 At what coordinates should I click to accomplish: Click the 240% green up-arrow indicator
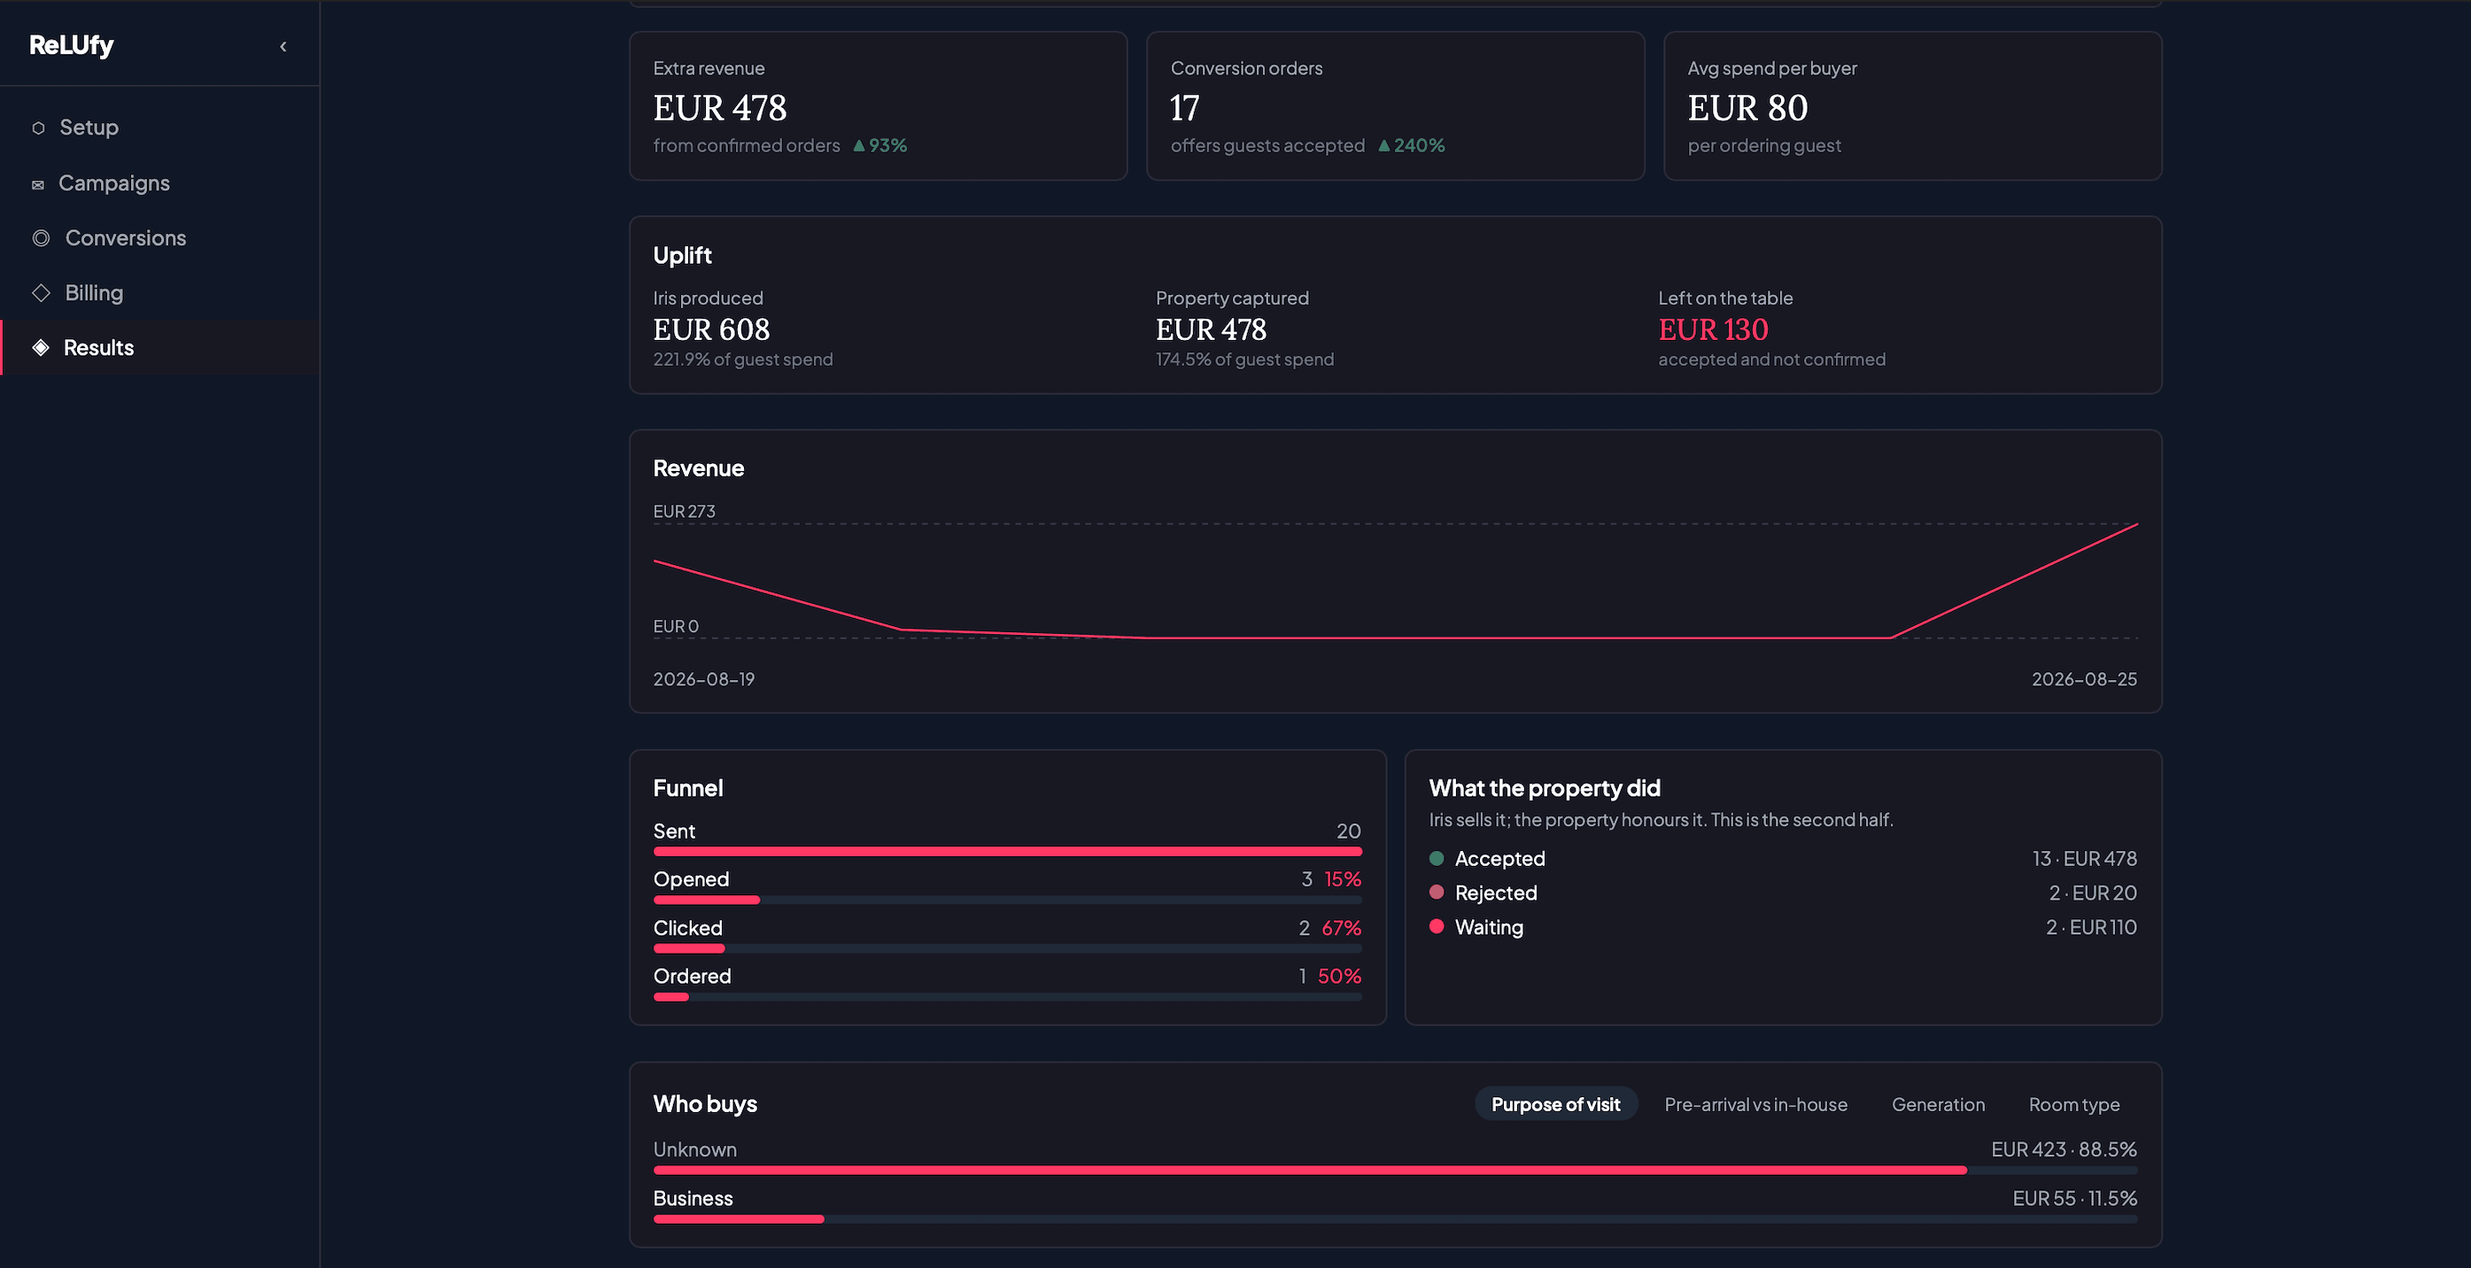point(1411,146)
